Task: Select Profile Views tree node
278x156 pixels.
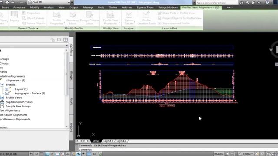Action: [14, 97]
